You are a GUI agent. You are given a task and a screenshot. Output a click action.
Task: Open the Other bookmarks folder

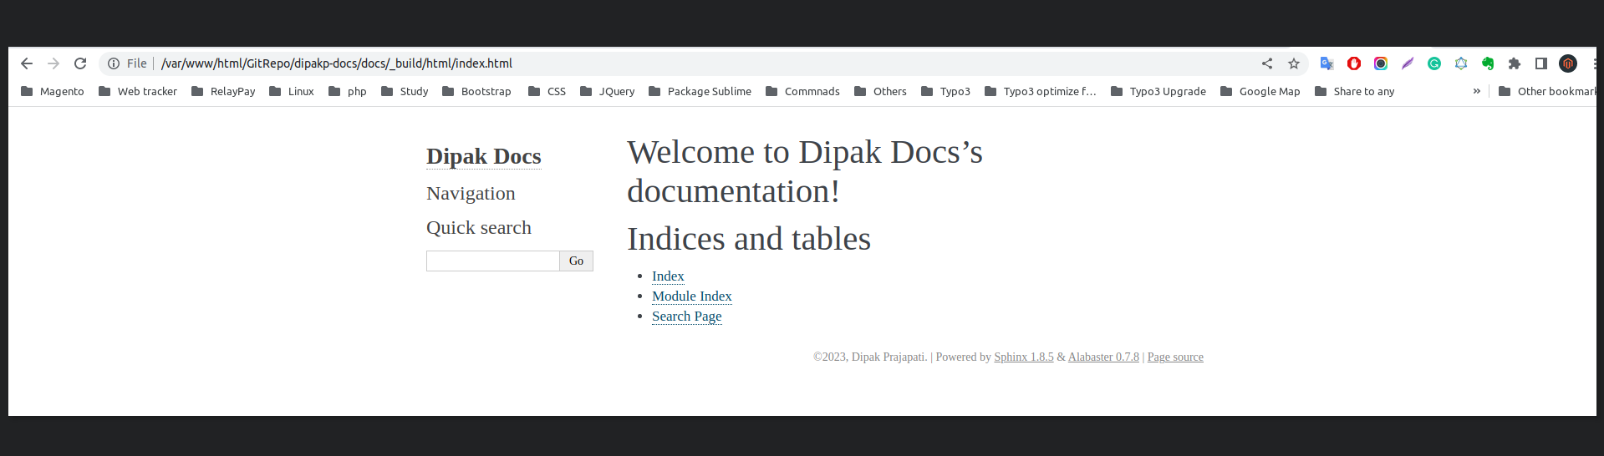pyautogui.click(x=1547, y=92)
